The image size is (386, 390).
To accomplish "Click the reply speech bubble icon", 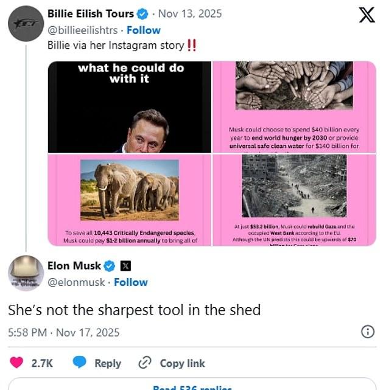I will pyautogui.click(x=80, y=363).
